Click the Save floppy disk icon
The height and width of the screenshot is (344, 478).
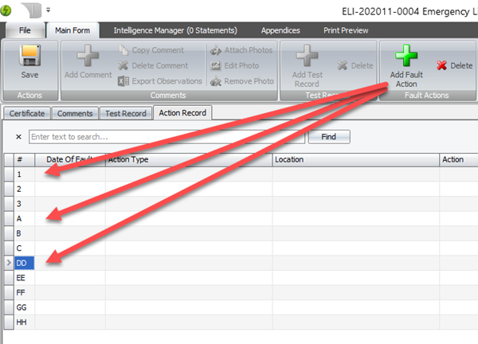(29, 57)
